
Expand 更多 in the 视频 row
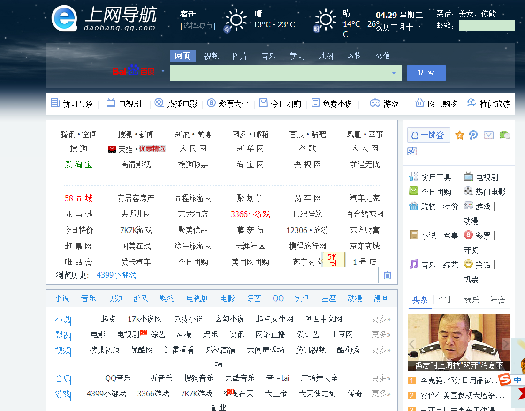pos(380,349)
